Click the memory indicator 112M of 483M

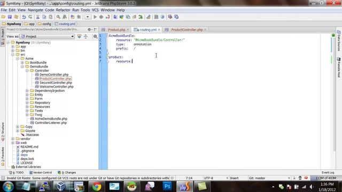coord(326,178)
